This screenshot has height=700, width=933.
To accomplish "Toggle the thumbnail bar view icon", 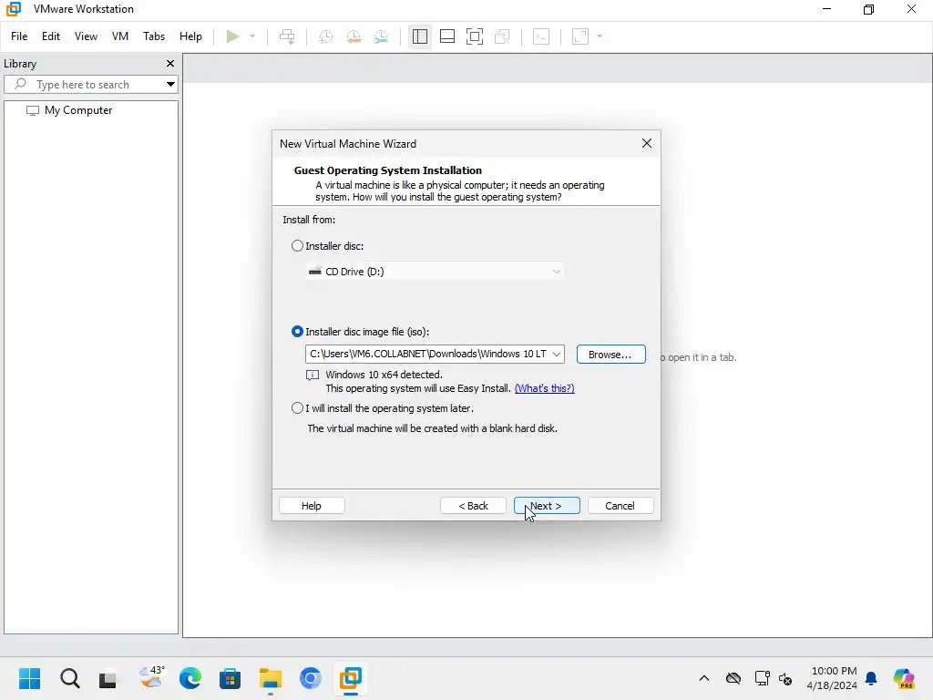I will pyautogui.click(x=446, y=36).
